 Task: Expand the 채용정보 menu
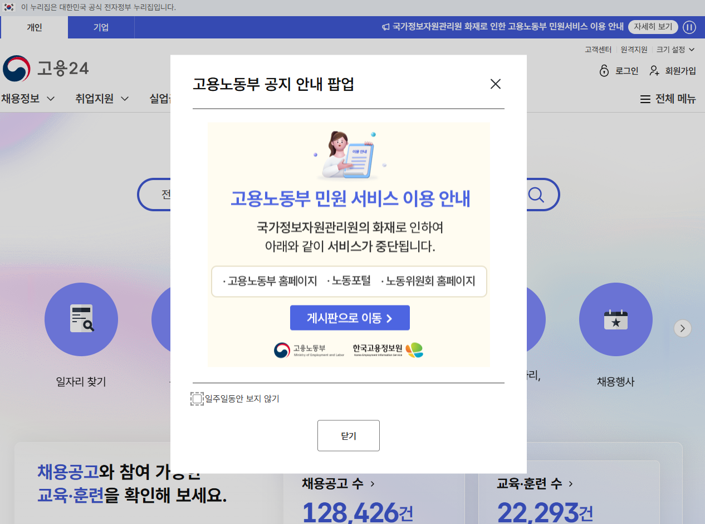[28, 99]
